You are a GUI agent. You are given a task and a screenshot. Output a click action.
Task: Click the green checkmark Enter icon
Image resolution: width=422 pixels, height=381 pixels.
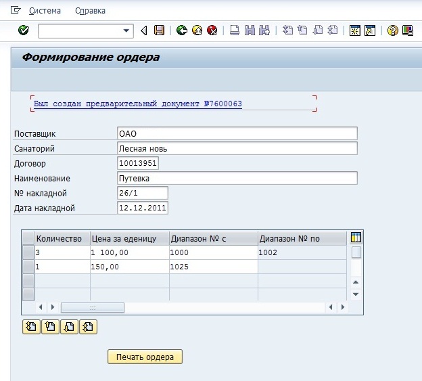pos(24,30)
